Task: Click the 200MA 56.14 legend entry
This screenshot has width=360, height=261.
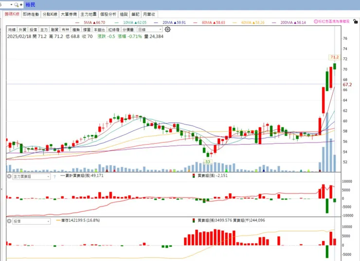Action: pos(289,22)
